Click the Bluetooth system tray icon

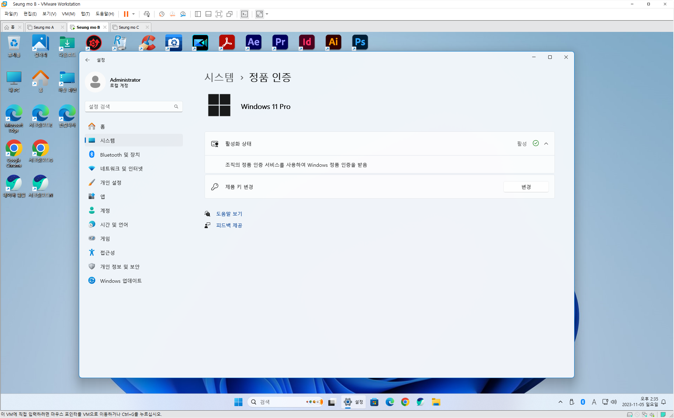[583, 402]
